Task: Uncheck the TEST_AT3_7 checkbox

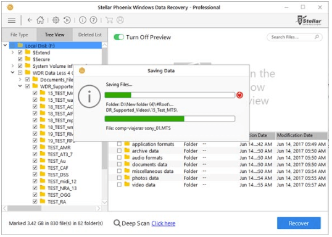Action: click(x=35, y=154)
